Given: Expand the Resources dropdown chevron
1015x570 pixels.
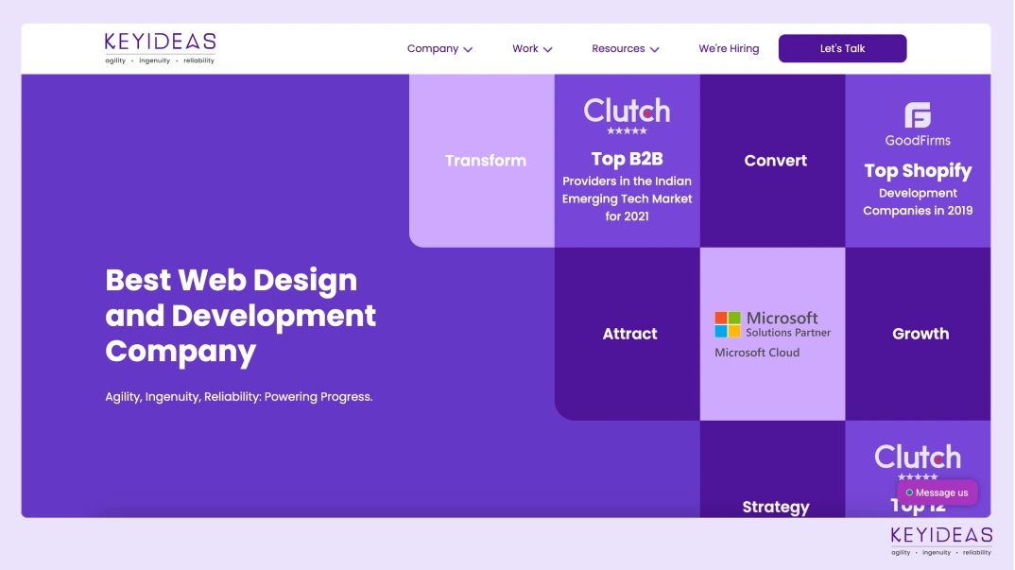Looking at the screenshot, I should 654,49.
